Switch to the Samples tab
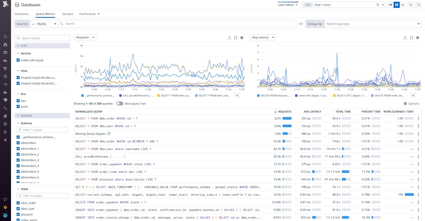The width and height of the screenshot is (425, 221). 67,14
